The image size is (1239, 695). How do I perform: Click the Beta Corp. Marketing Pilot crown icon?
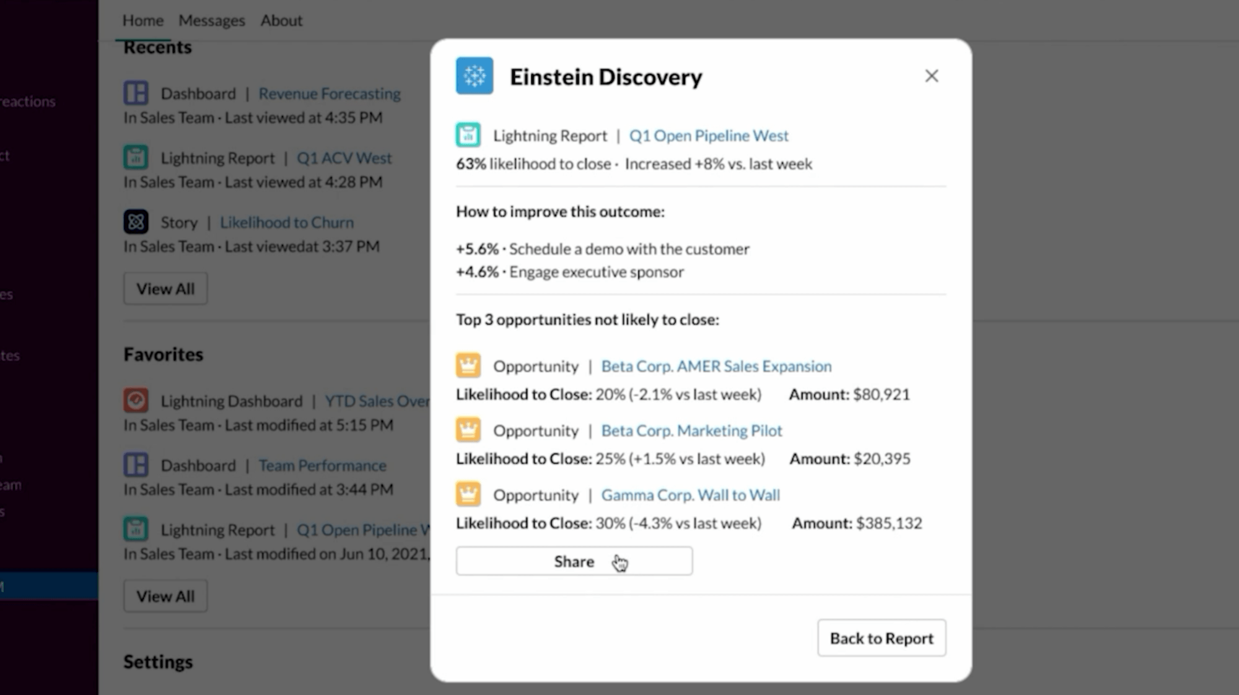pyautogui.click(x=468, y=430)
